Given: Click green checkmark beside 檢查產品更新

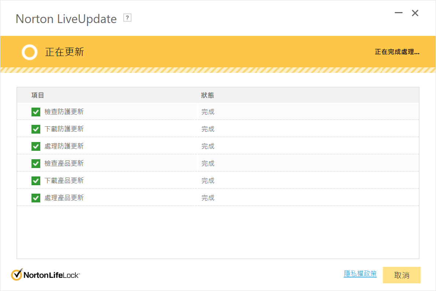Looking at the screenshot, I should pos(36,164).
